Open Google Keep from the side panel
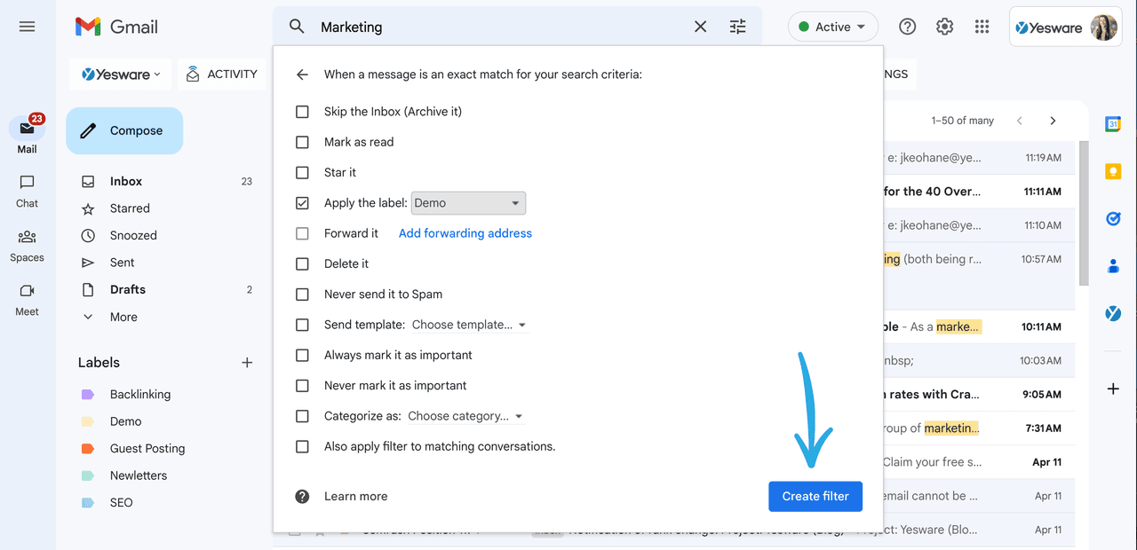Image resolution: width=1137 pixels, height=550 pixels. pyautogui.click(x=1112, y=171)
